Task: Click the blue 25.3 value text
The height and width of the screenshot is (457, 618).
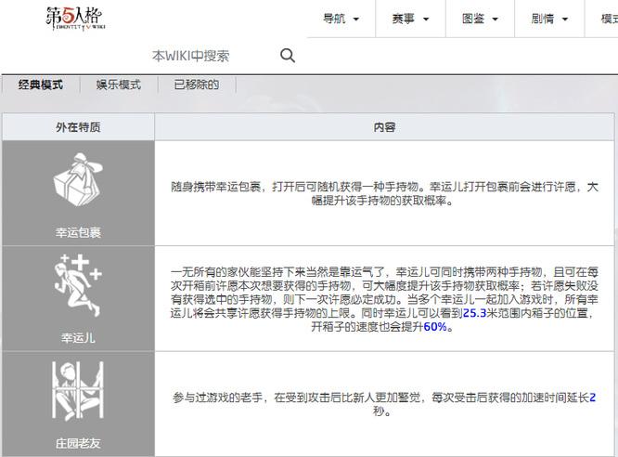Action: [474, 313]
